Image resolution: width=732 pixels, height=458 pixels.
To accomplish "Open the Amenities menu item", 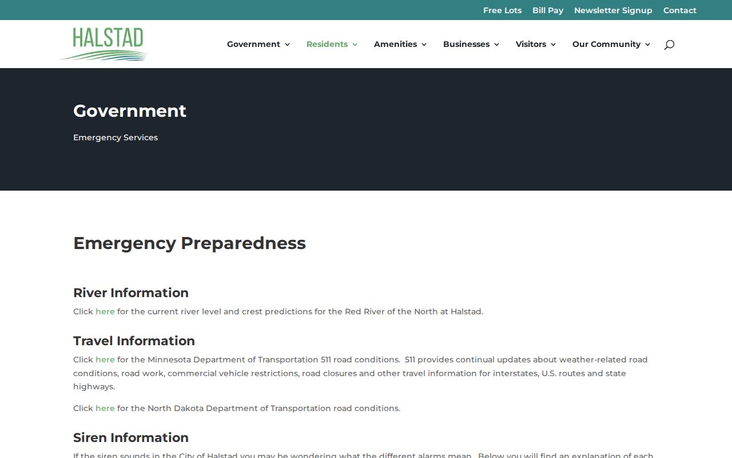I will [395, 44].
